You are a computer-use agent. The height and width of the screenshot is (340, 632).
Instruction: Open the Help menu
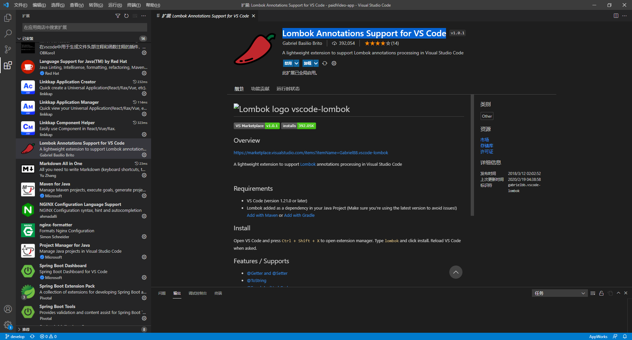click(153, 5)
